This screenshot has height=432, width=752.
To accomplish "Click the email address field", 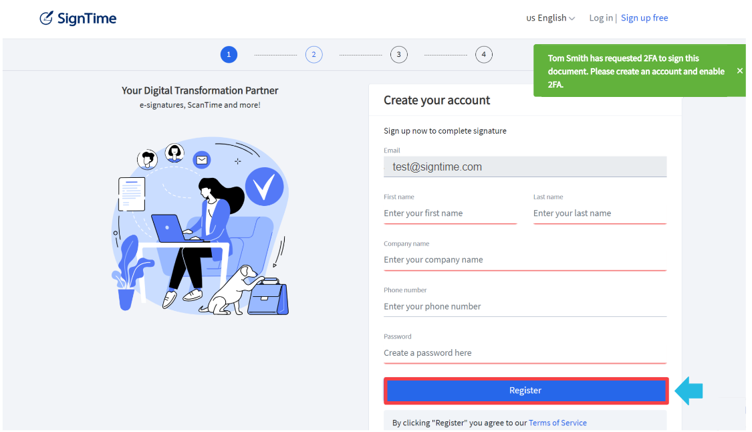I will pyautogui.click(x=525, y=166).
